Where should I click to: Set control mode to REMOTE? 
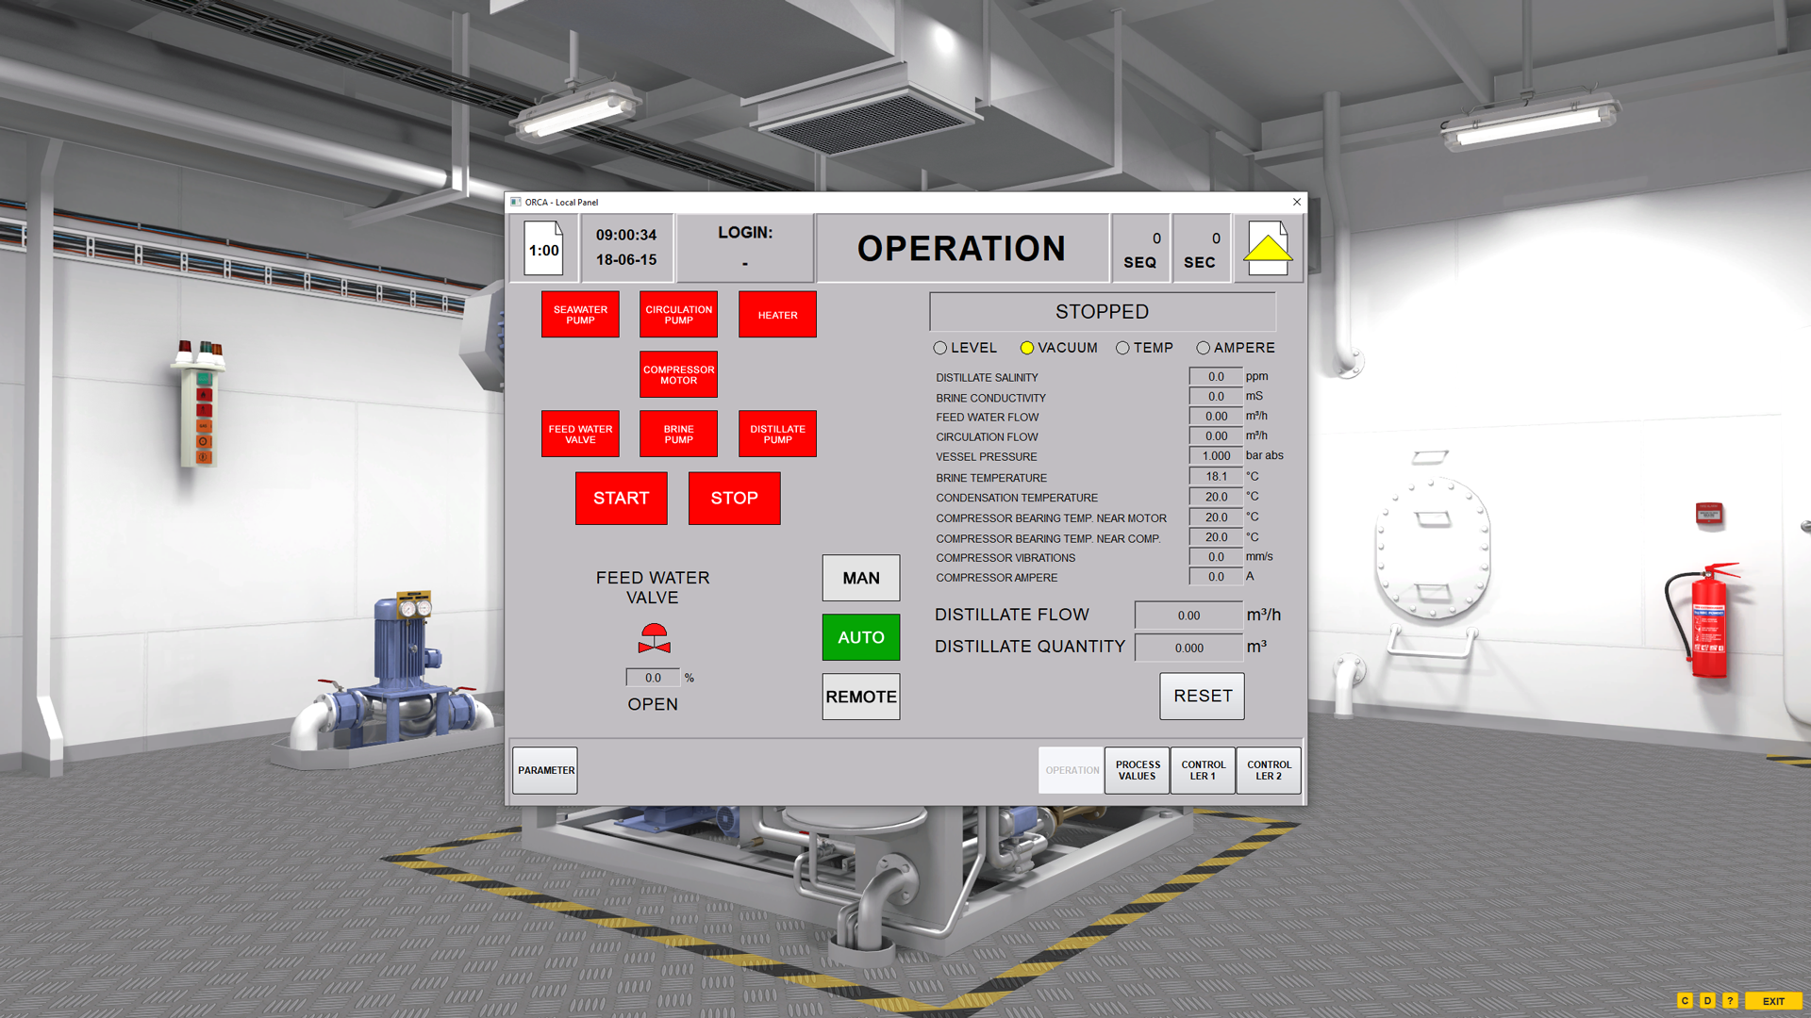pos(860,697)
